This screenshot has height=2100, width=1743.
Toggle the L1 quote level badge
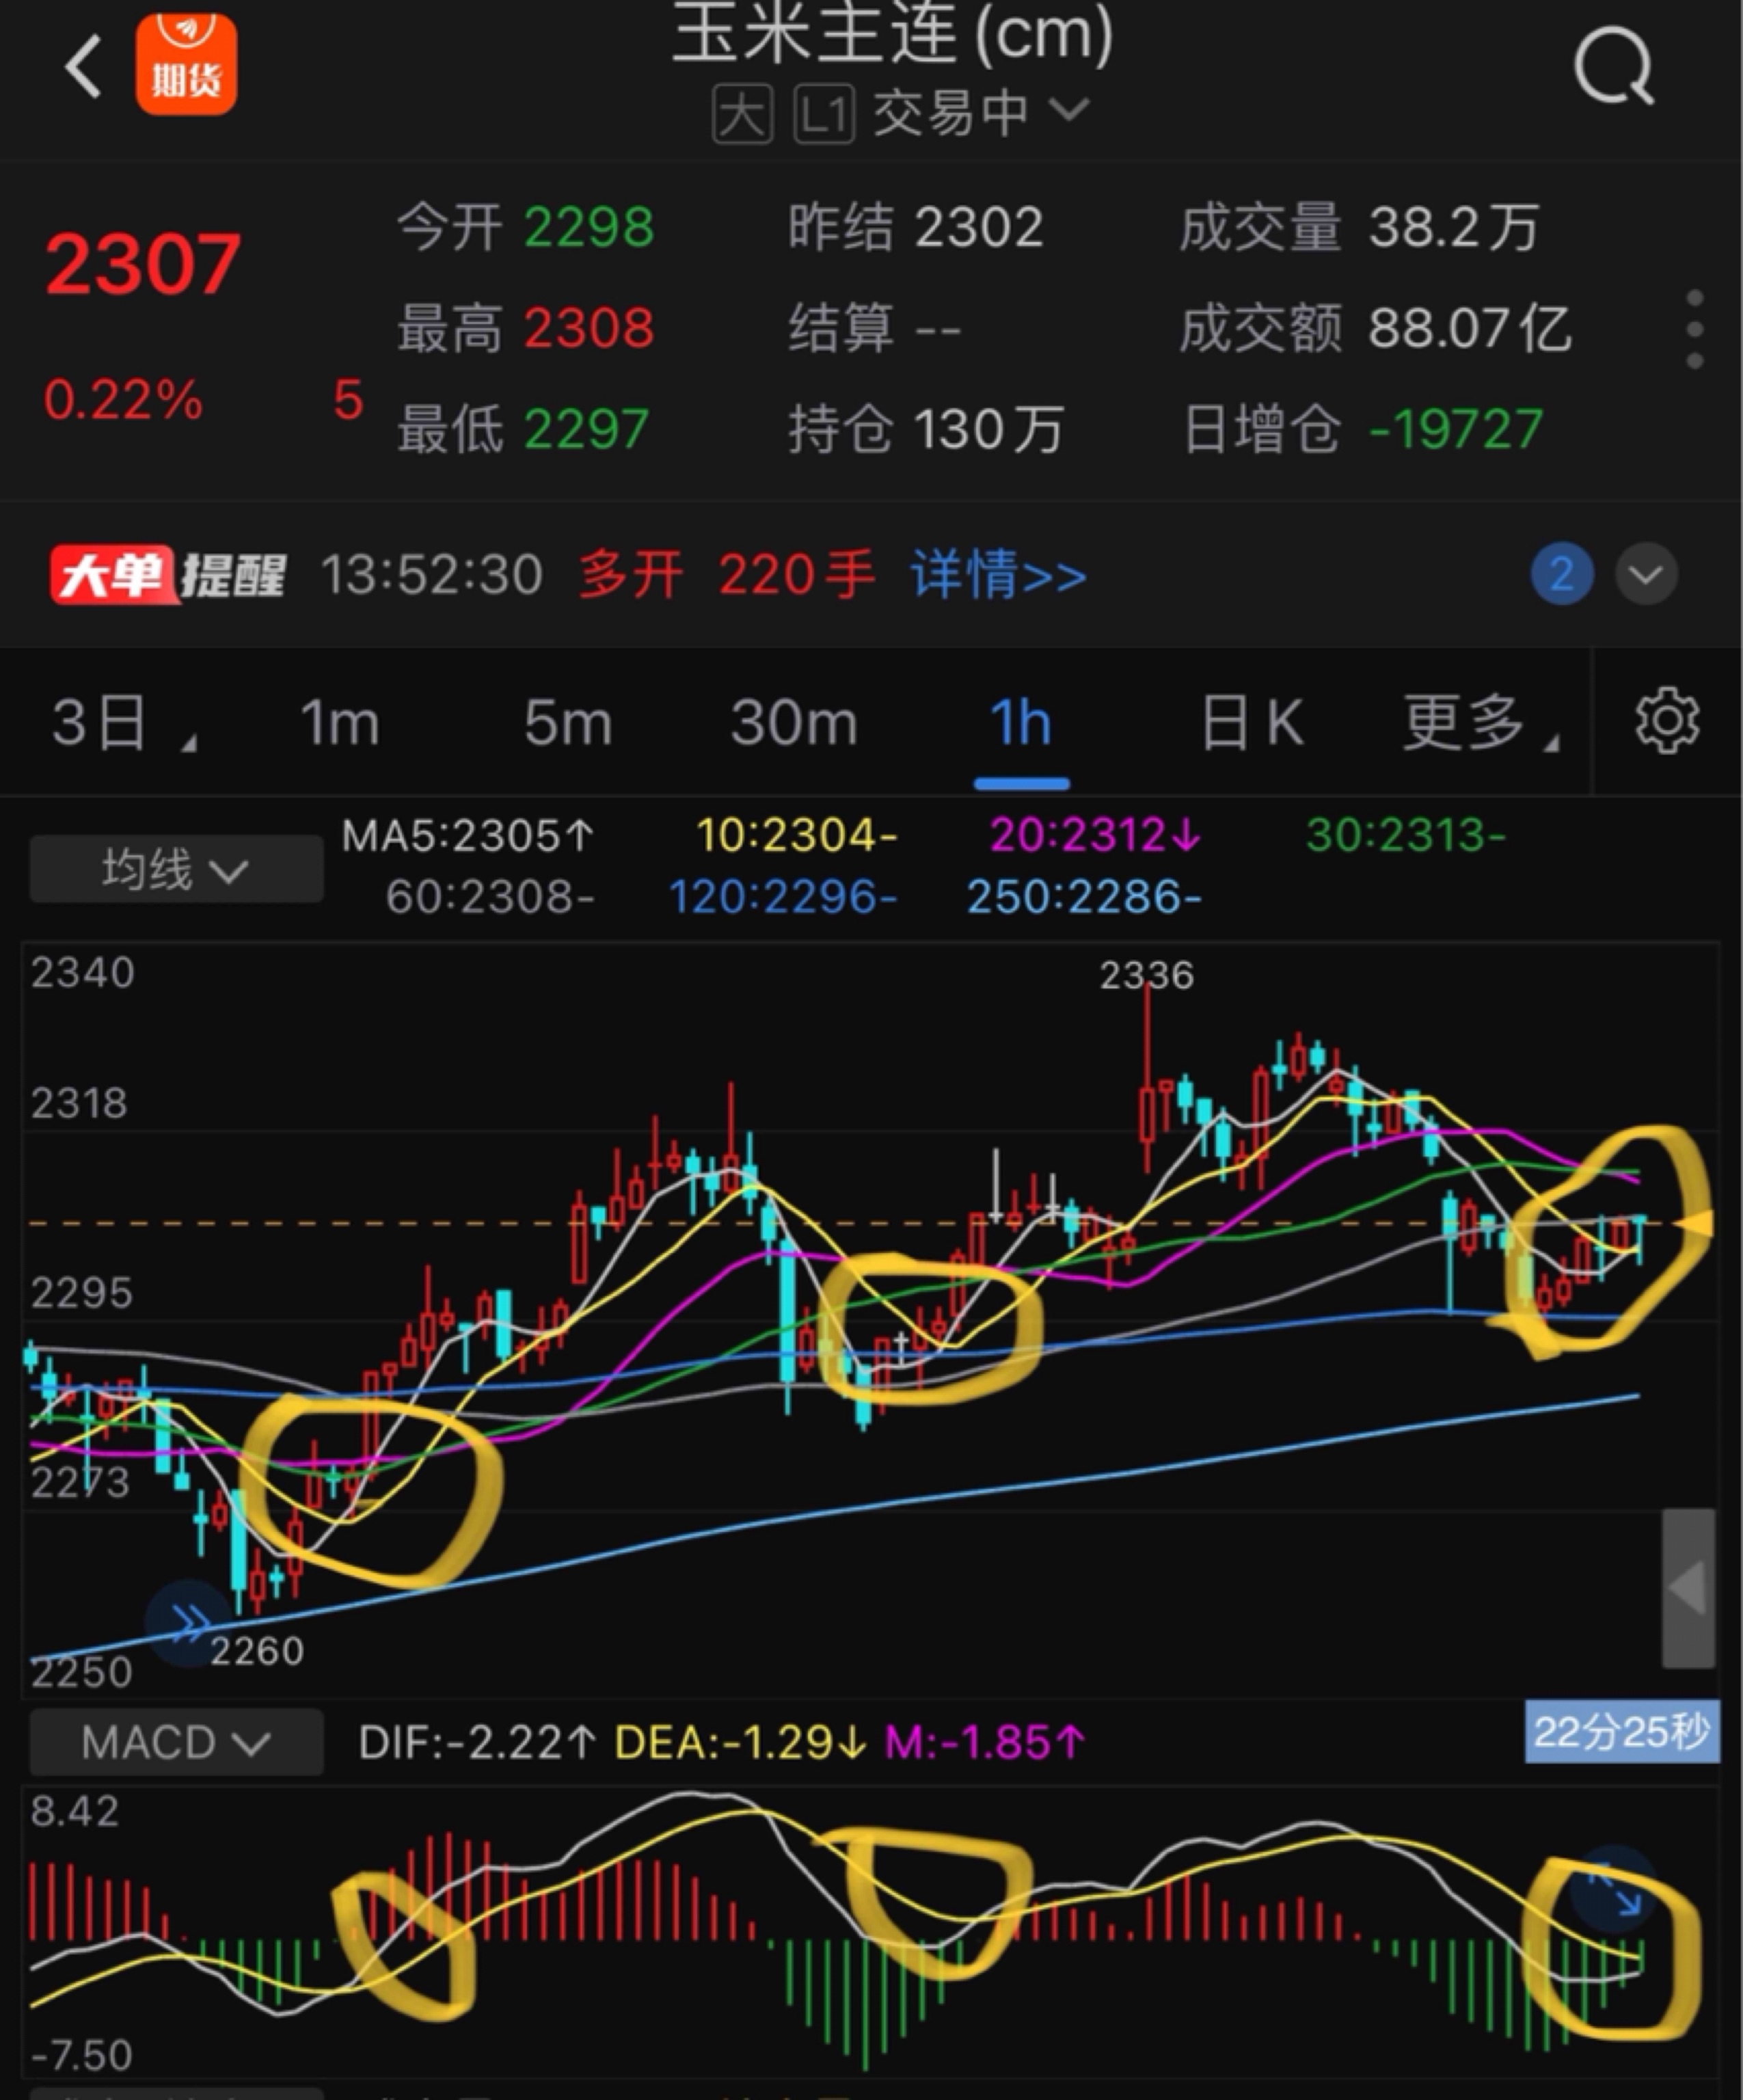pos(824,114)
